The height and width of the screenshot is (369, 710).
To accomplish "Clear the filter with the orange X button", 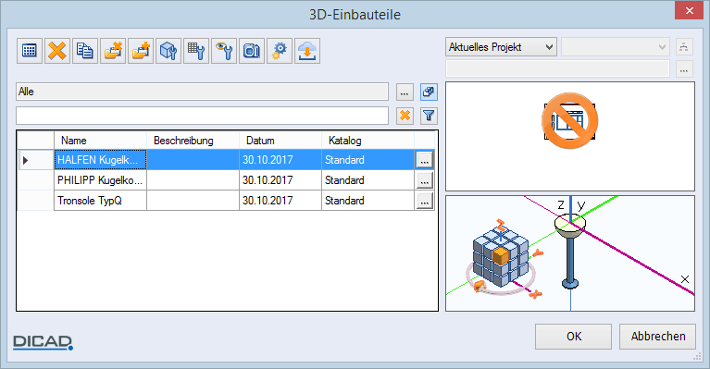I will pos(405,116).
